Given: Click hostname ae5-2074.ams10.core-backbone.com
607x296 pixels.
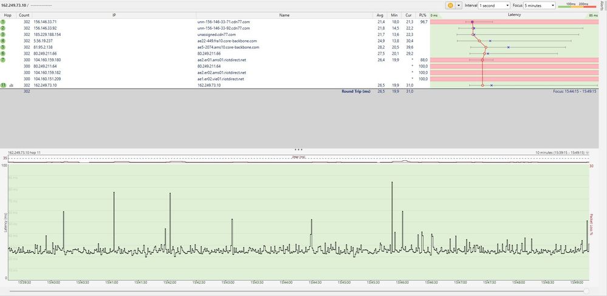Looking at the screenshot, I should pyautogui.click(x=228, y=47).
